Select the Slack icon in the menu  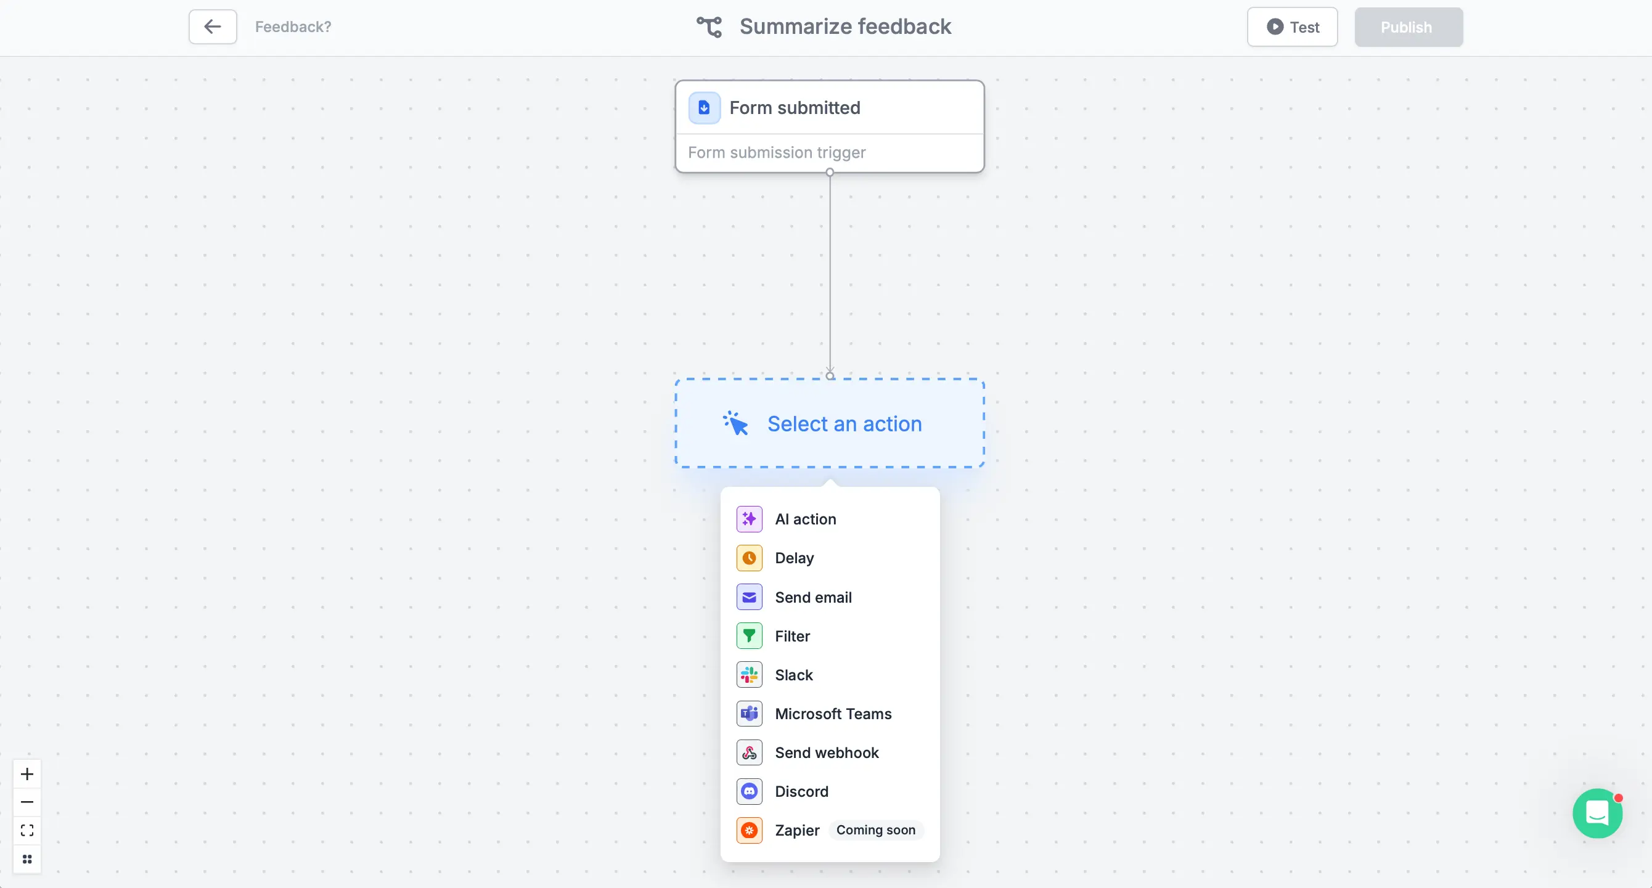click(x=749, y=675)
